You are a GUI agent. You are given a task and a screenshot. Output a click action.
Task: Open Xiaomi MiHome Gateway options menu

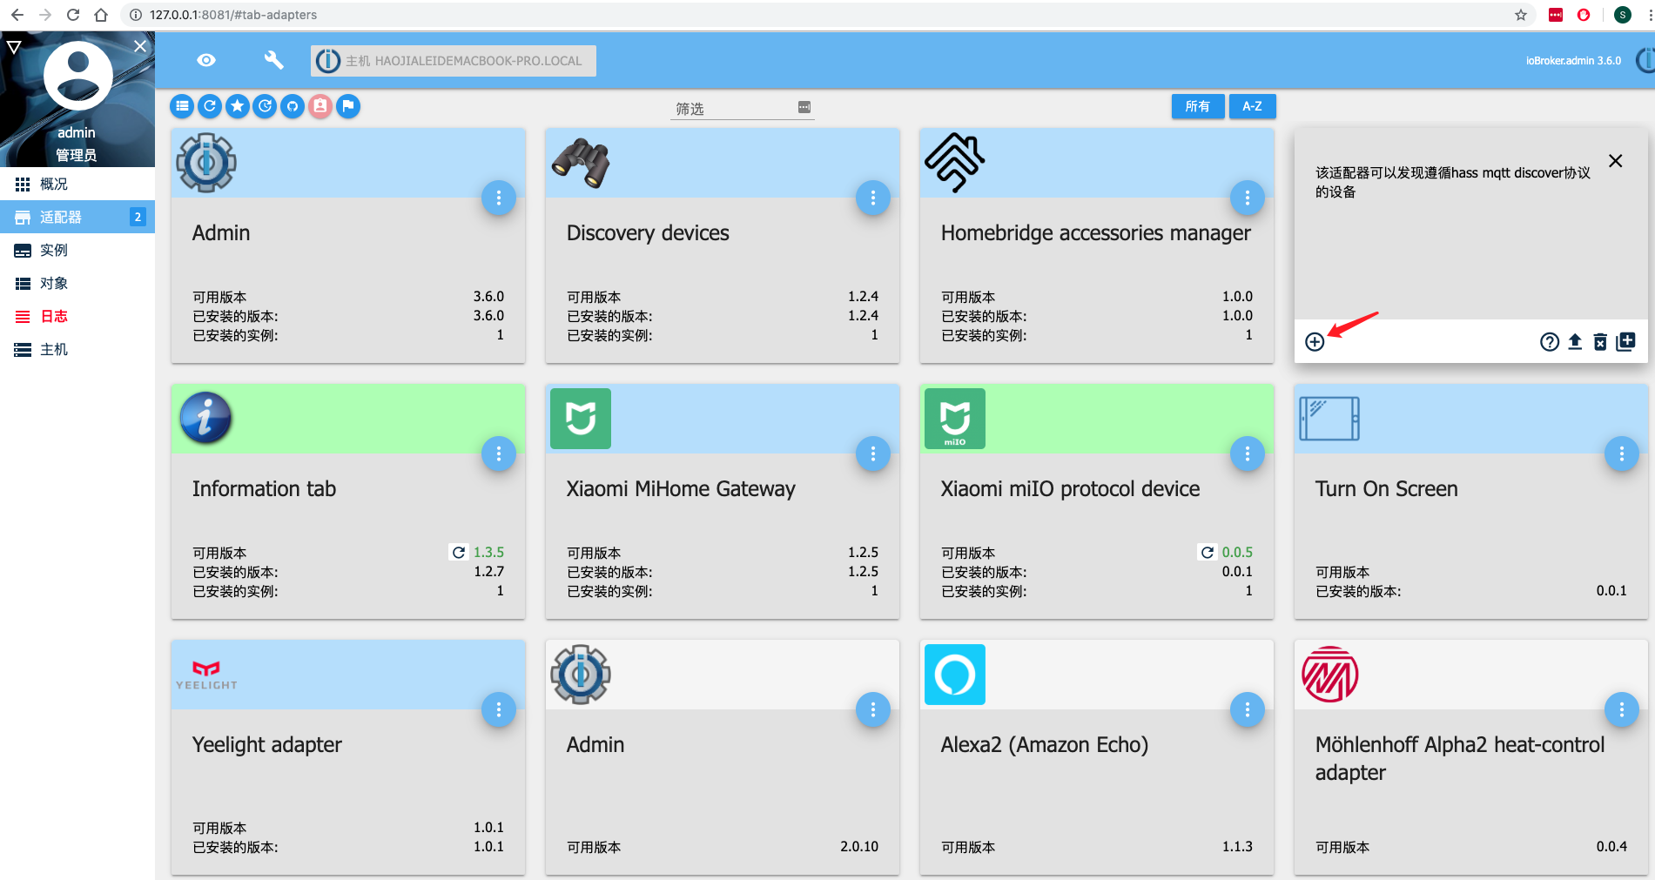[873, 454]
